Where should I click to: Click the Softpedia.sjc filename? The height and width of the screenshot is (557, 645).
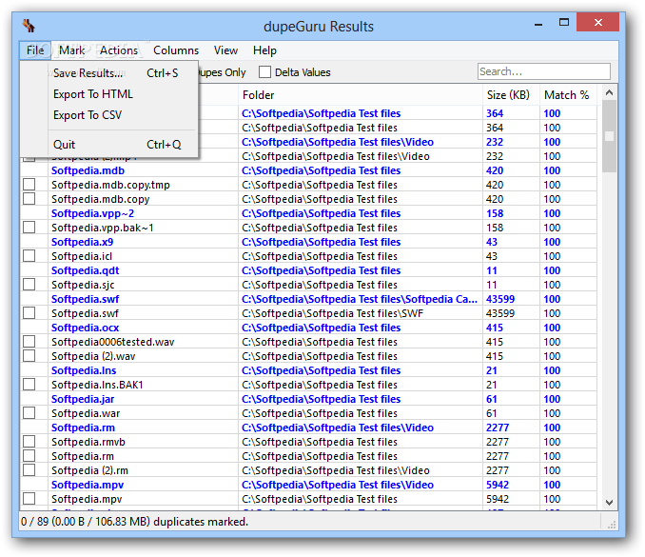pos(83,285)
